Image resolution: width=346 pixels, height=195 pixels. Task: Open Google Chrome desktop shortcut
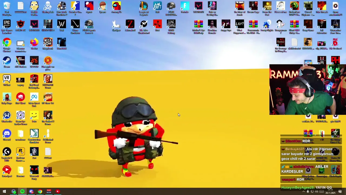coord(7,45)
